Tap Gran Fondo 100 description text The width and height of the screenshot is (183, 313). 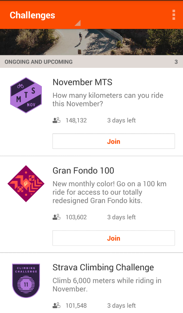tap(109, 192)
